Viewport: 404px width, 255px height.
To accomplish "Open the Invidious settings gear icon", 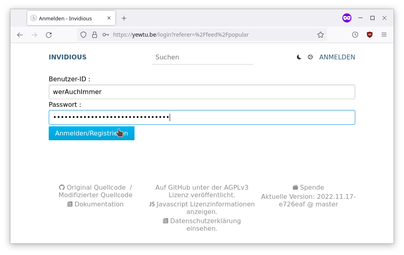I will (x=310, y=57).
